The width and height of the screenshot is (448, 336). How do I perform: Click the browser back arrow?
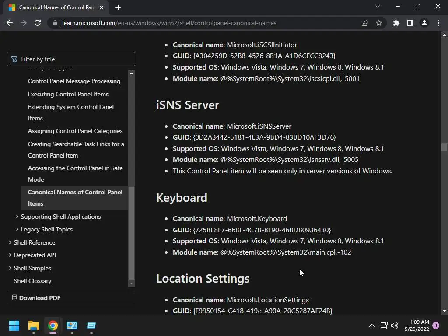coord(10,23)
